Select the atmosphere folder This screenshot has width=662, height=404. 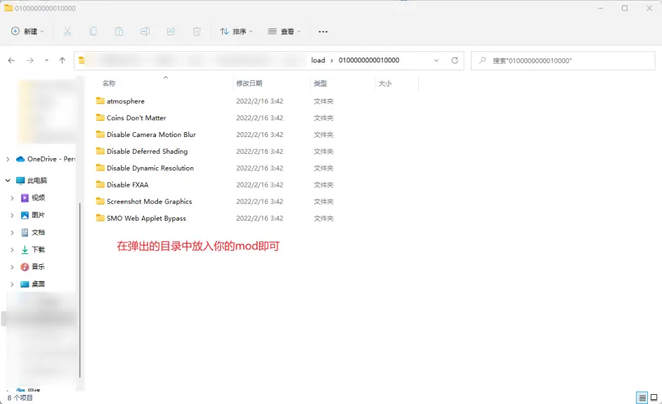[125, 101]
